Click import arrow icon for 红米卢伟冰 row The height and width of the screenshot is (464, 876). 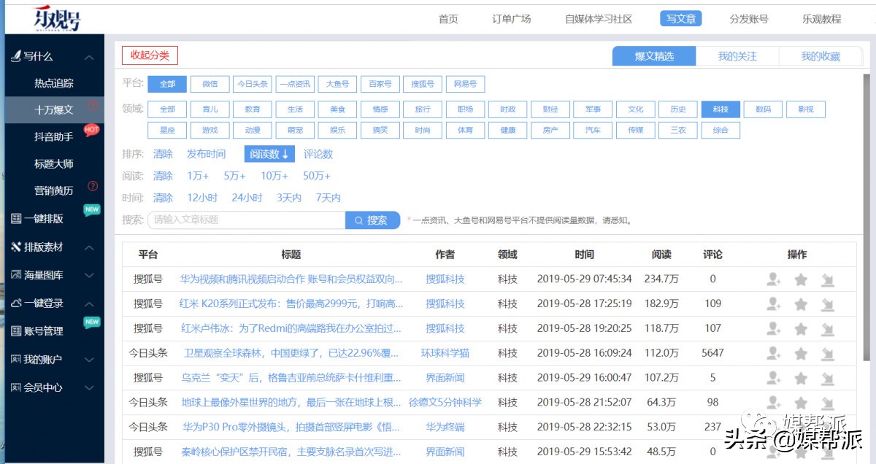(827, 328)
